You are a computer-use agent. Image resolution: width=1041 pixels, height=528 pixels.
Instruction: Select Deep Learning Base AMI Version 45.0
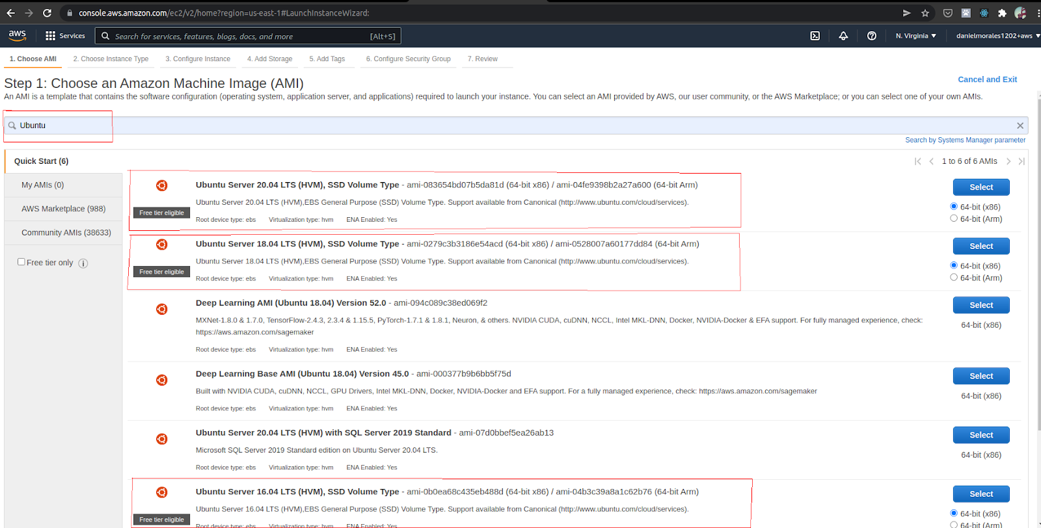click(981, 376)
